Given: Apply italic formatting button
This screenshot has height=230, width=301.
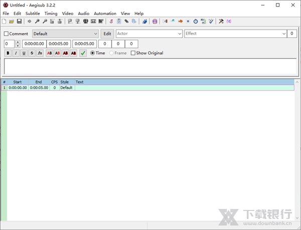Looking at the screenshot, I should (16, 53).
